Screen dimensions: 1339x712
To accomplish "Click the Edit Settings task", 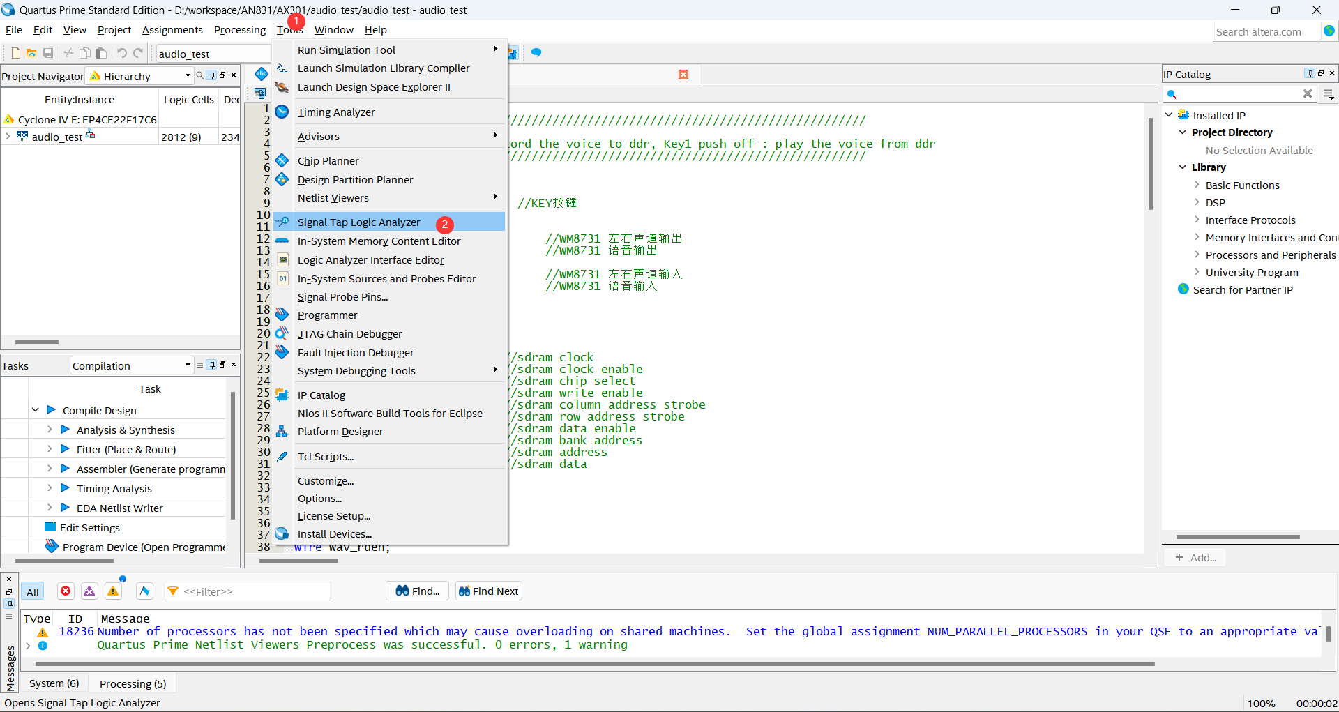I will click(x=89, y=527).
